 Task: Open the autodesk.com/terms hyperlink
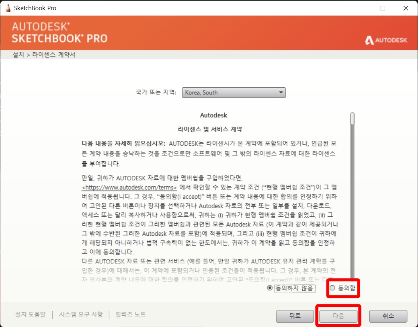click(129, 187)
